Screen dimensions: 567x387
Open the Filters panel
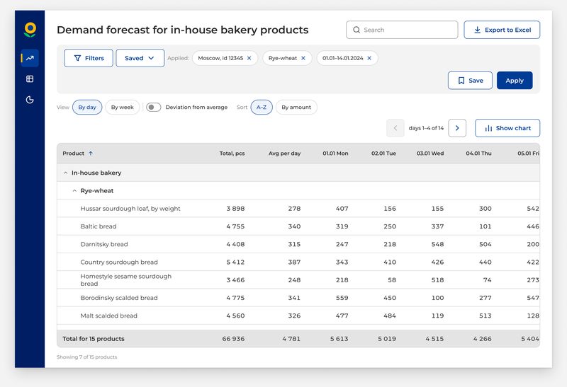pos(89,58)
